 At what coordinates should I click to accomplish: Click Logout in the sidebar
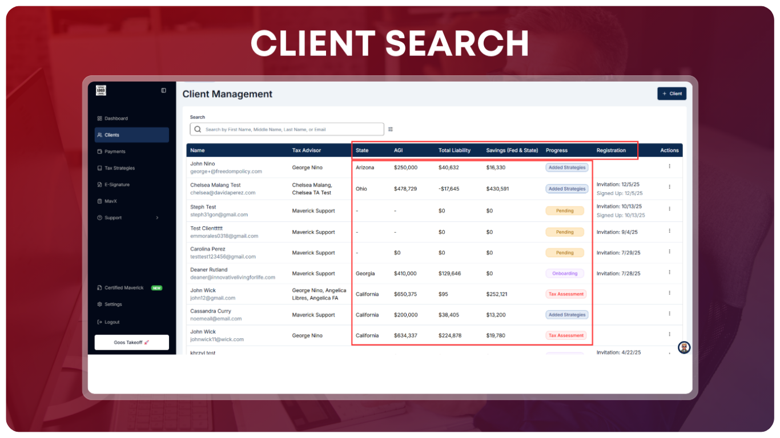111,322
